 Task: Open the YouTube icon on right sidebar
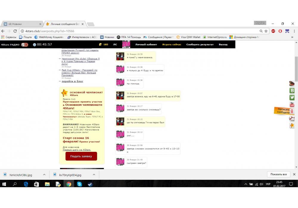coord(292,105)
